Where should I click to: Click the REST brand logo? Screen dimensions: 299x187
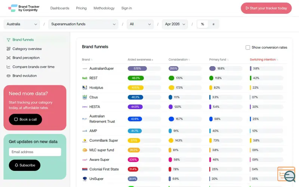(x=85, y=78)
